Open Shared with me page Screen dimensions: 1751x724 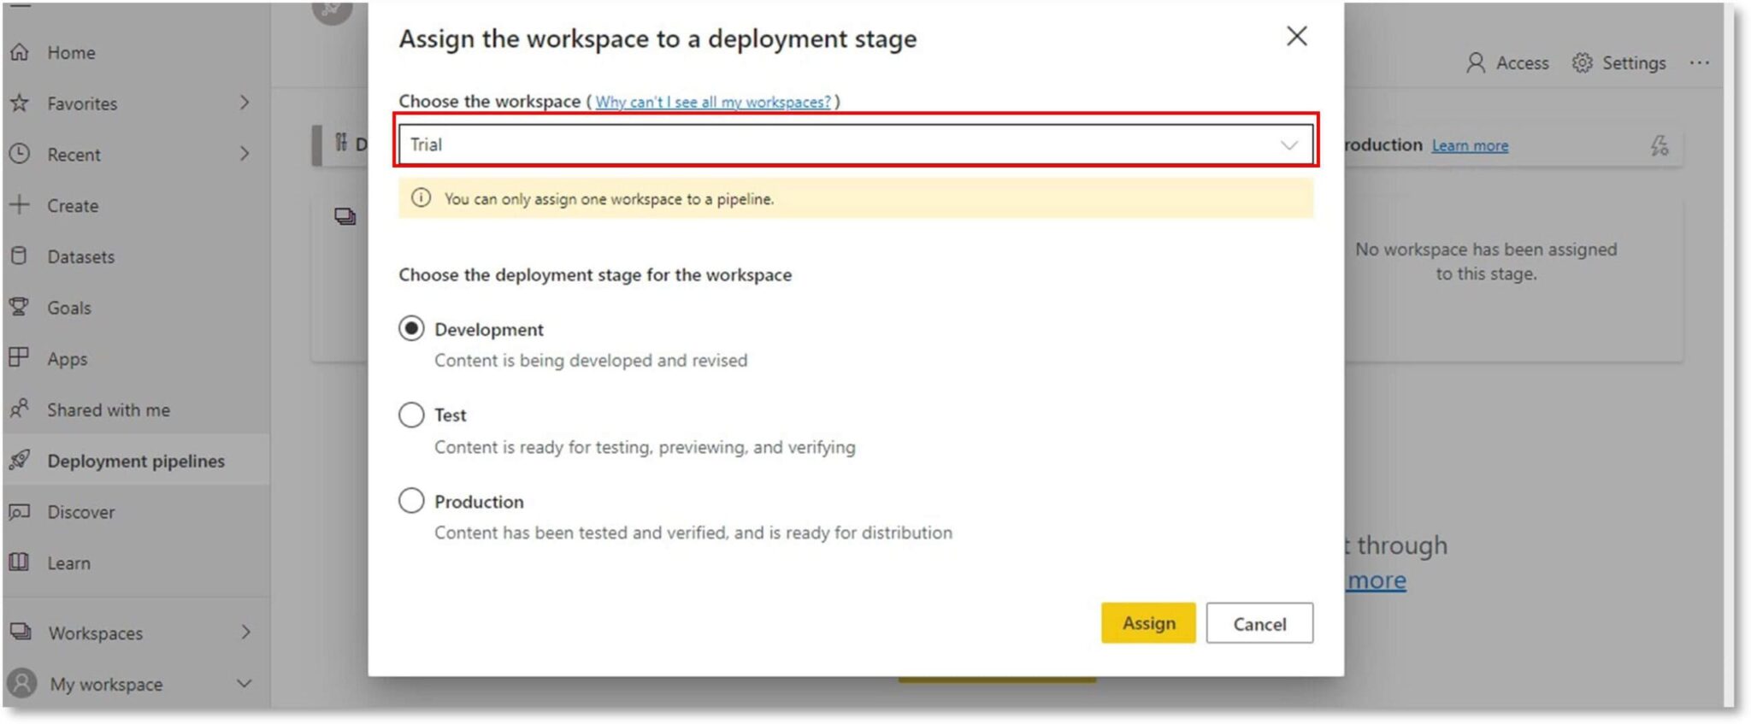click(109, 409)
